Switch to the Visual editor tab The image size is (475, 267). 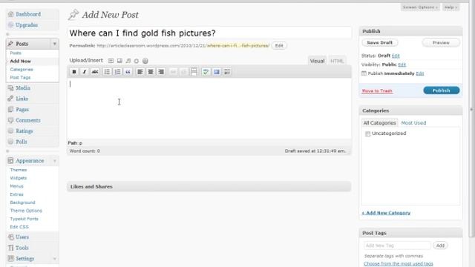317,61
